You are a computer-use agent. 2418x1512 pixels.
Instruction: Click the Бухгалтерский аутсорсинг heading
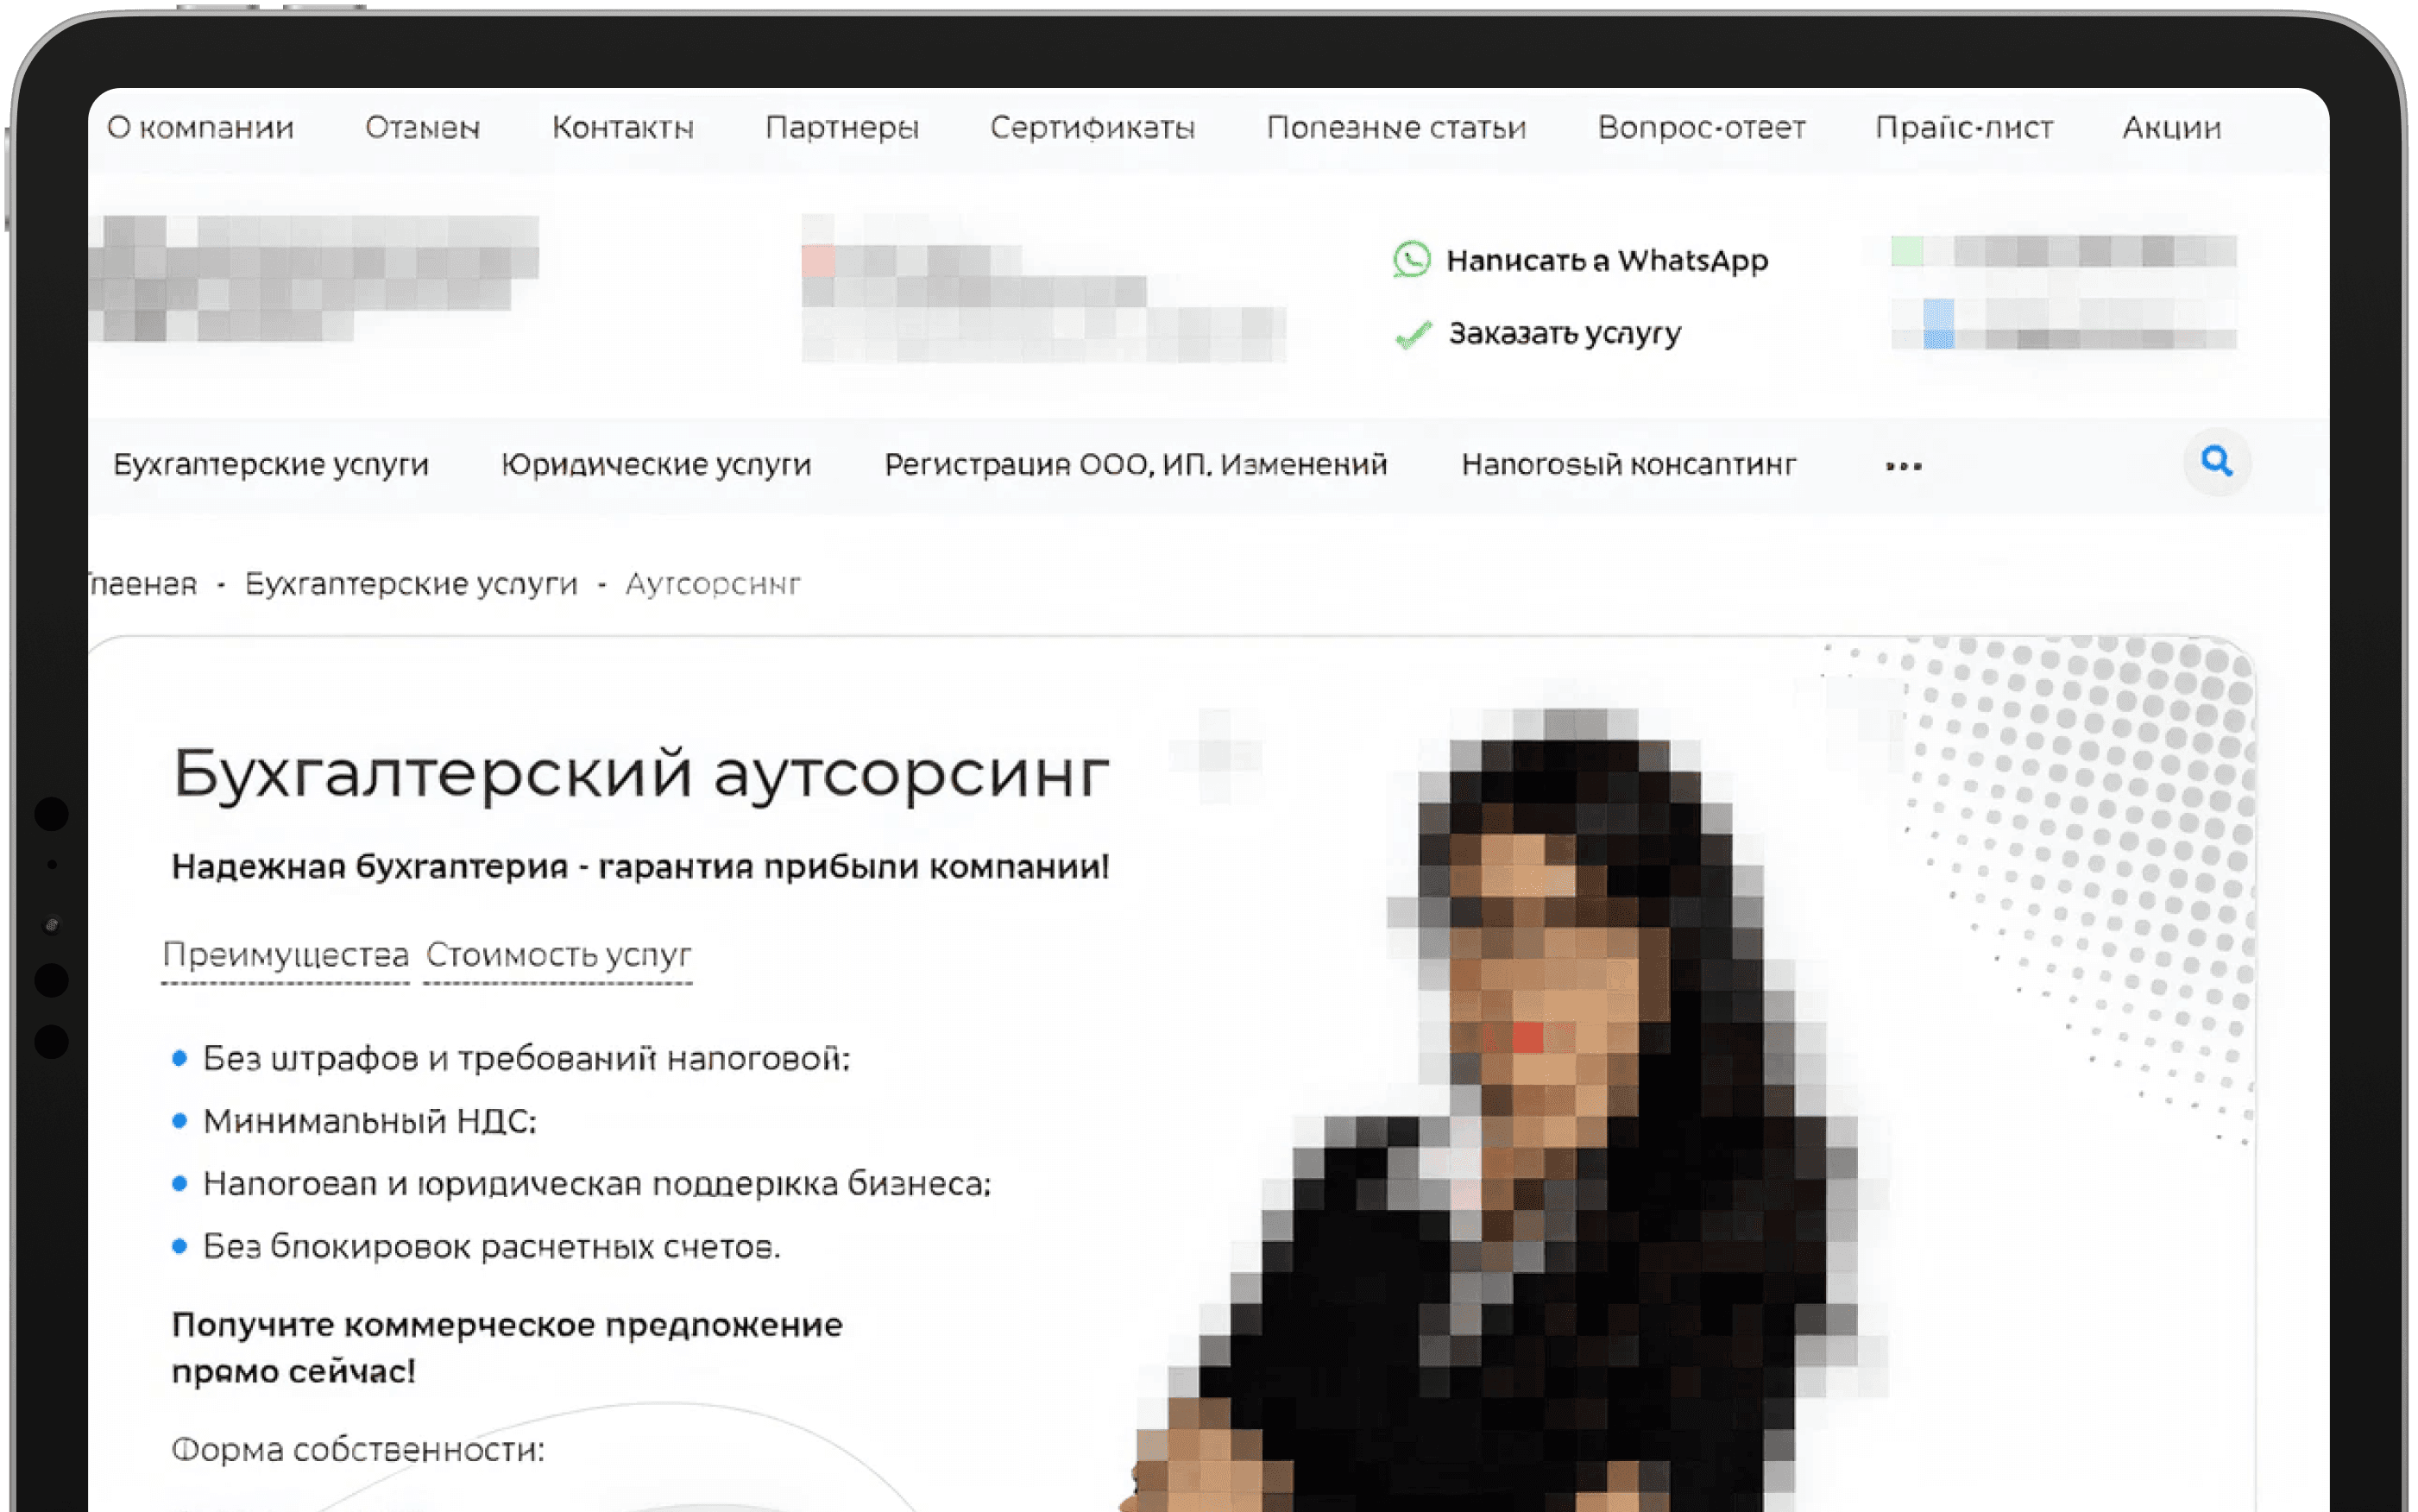click(x=641, y=775)
